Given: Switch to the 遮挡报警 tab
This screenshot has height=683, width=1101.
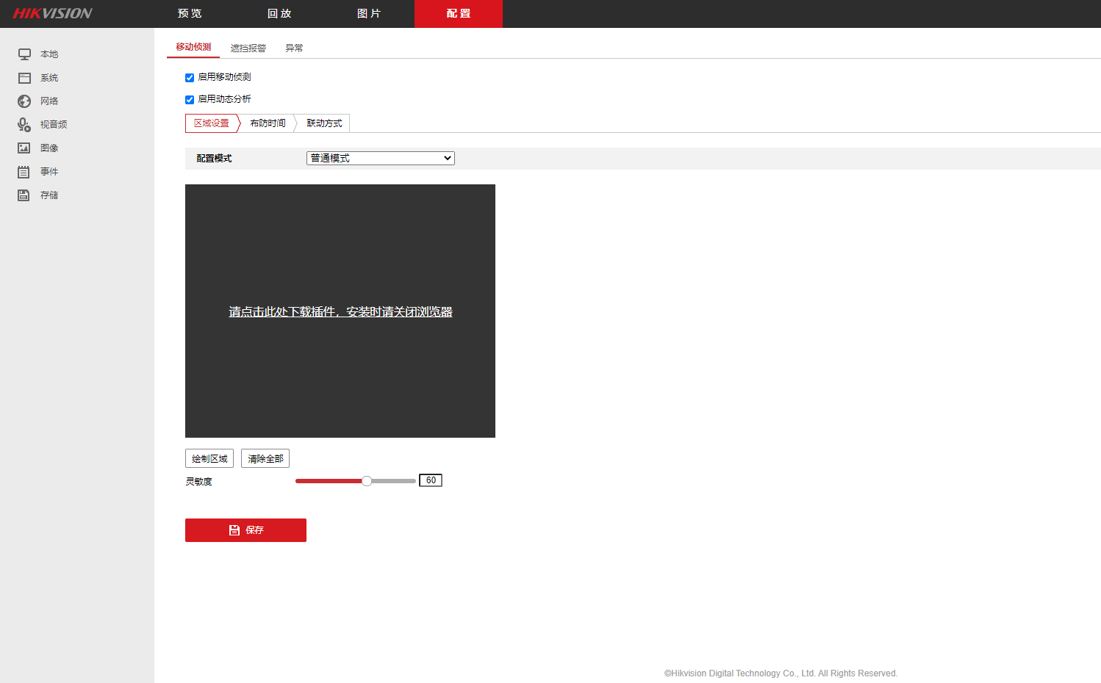Looking at the screenshot, I should tap(248, 48).
